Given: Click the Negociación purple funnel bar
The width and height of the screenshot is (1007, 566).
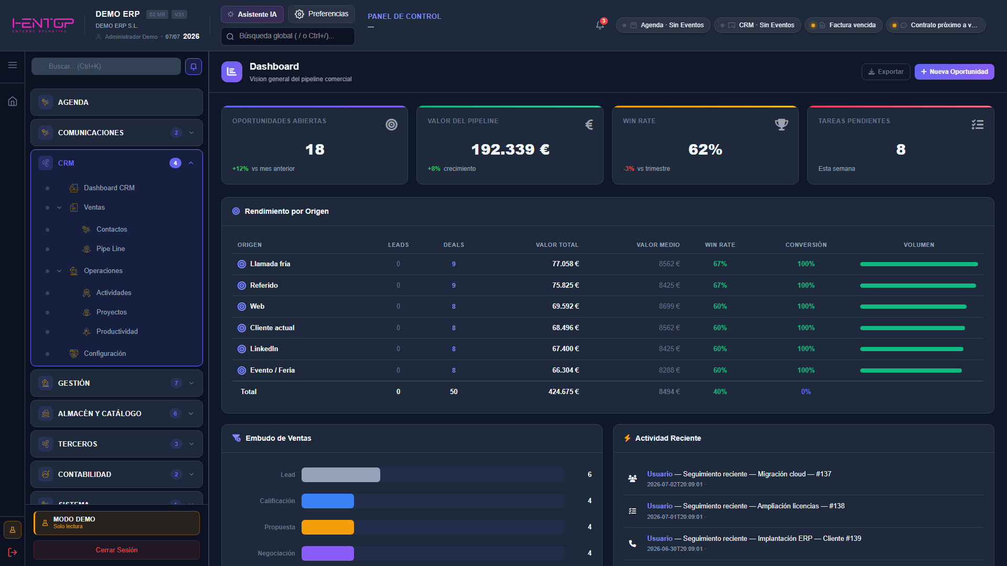Looking at the screenshot, I should click(328, 553).
